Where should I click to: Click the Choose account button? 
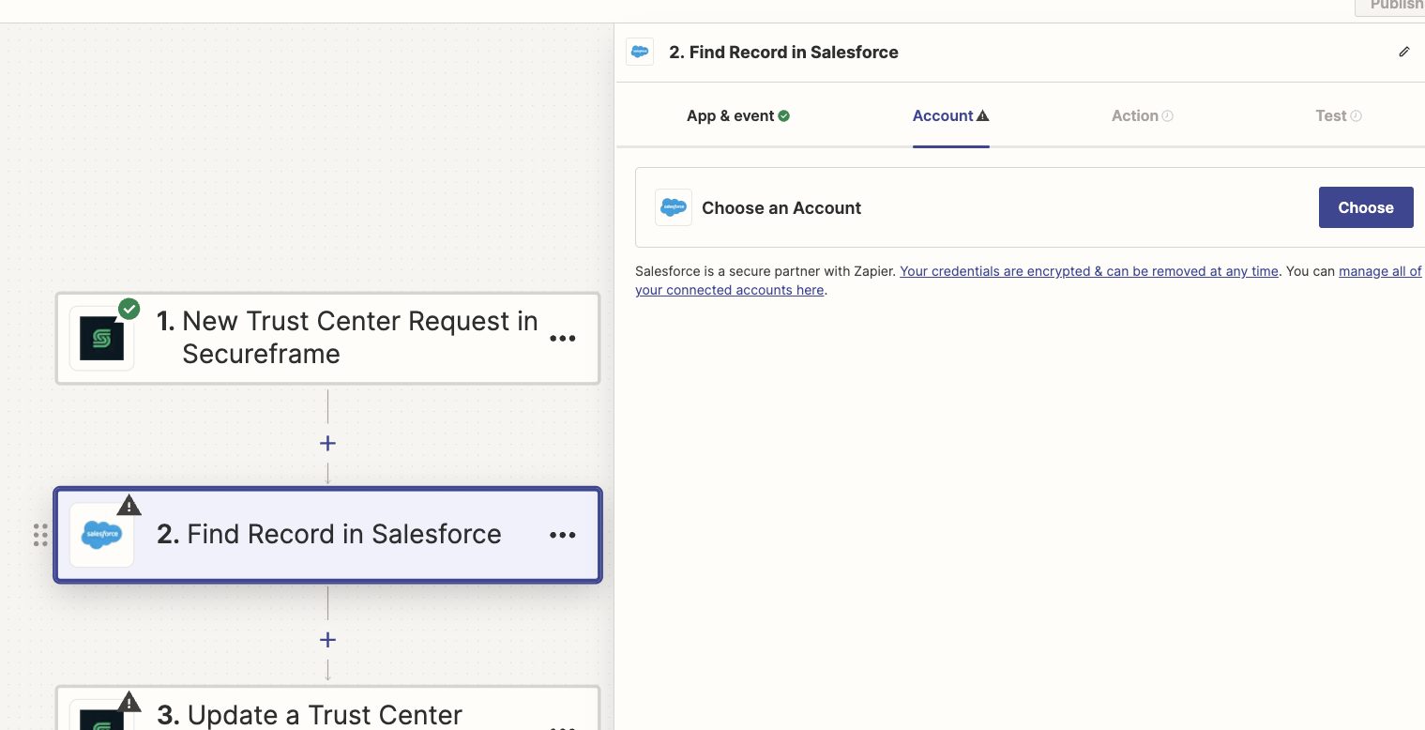(x=1366, y=207)
